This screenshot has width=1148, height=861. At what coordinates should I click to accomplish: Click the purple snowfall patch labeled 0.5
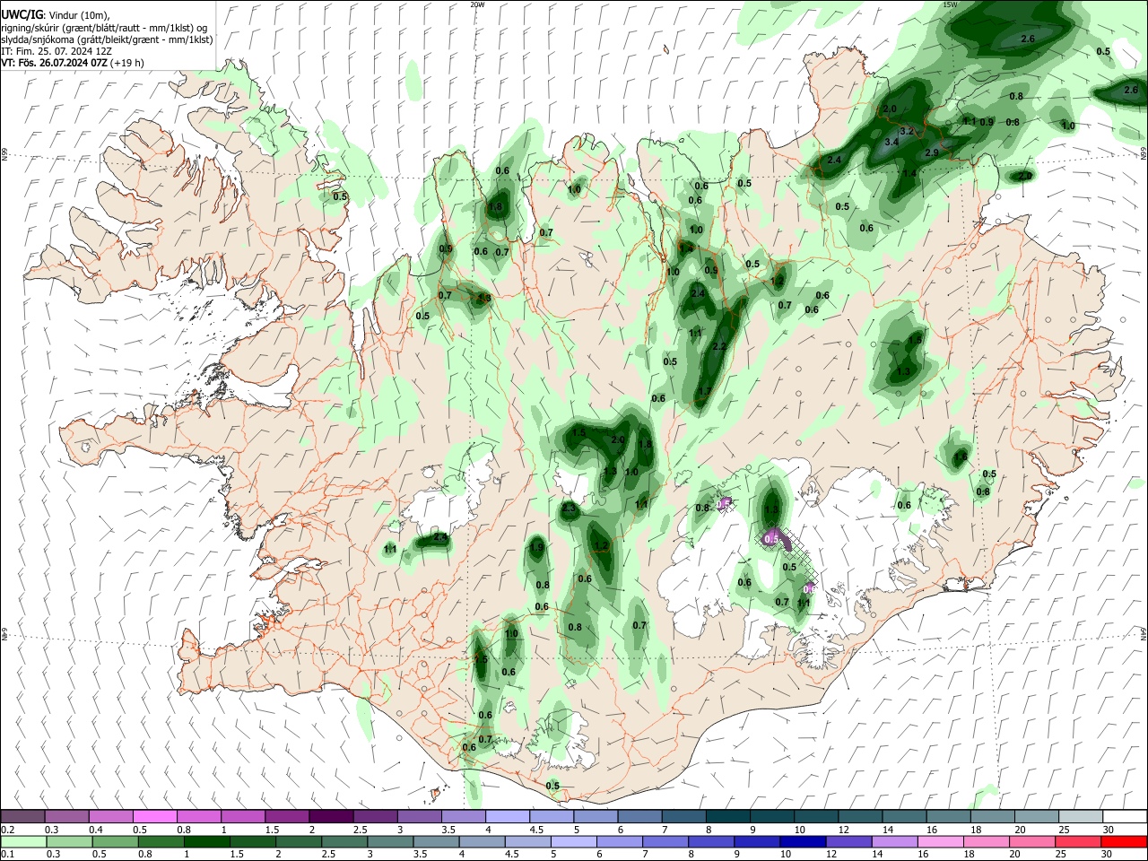[771, 539]
